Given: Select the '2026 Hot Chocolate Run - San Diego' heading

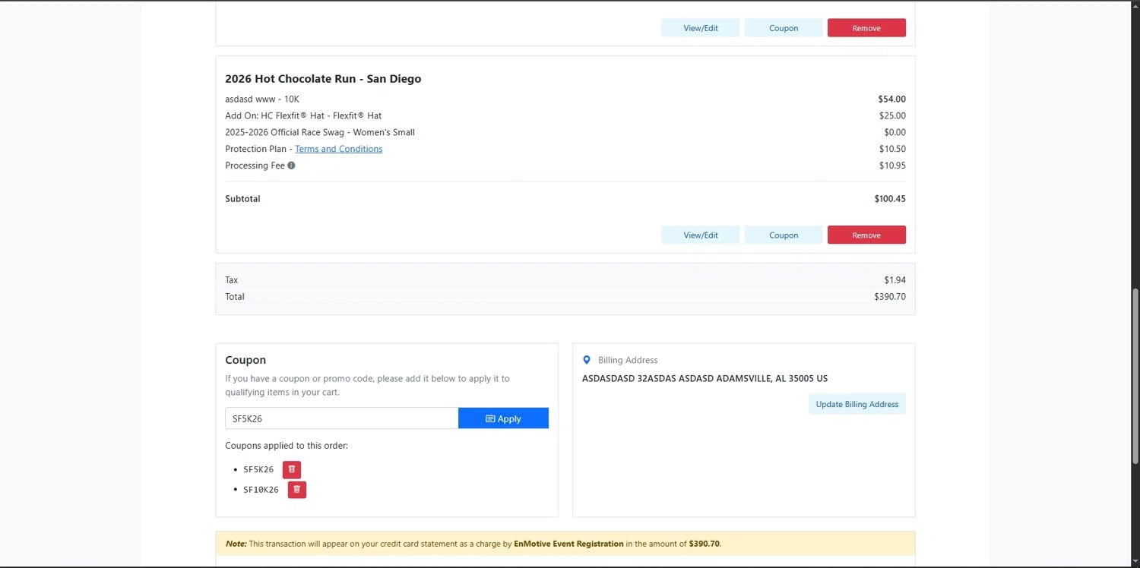Looking at the screenshot, I should coord(323,79).
